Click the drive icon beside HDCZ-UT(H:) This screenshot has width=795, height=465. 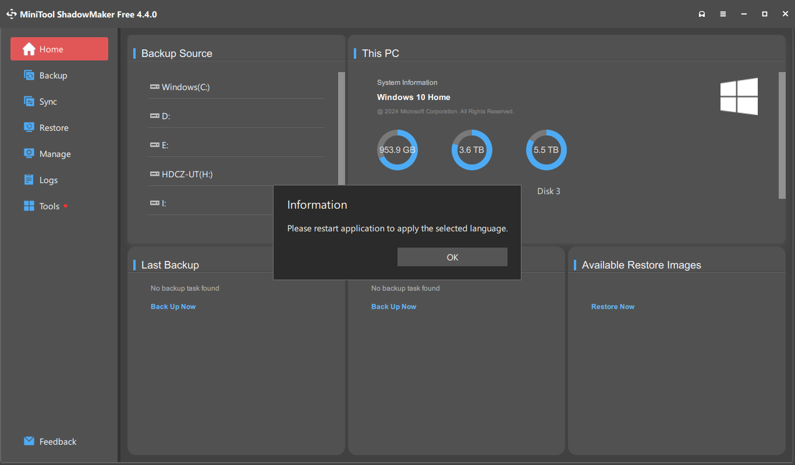coord(155,174)
